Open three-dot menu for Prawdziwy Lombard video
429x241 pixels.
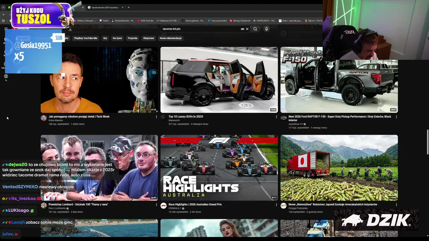click(156, 205)
